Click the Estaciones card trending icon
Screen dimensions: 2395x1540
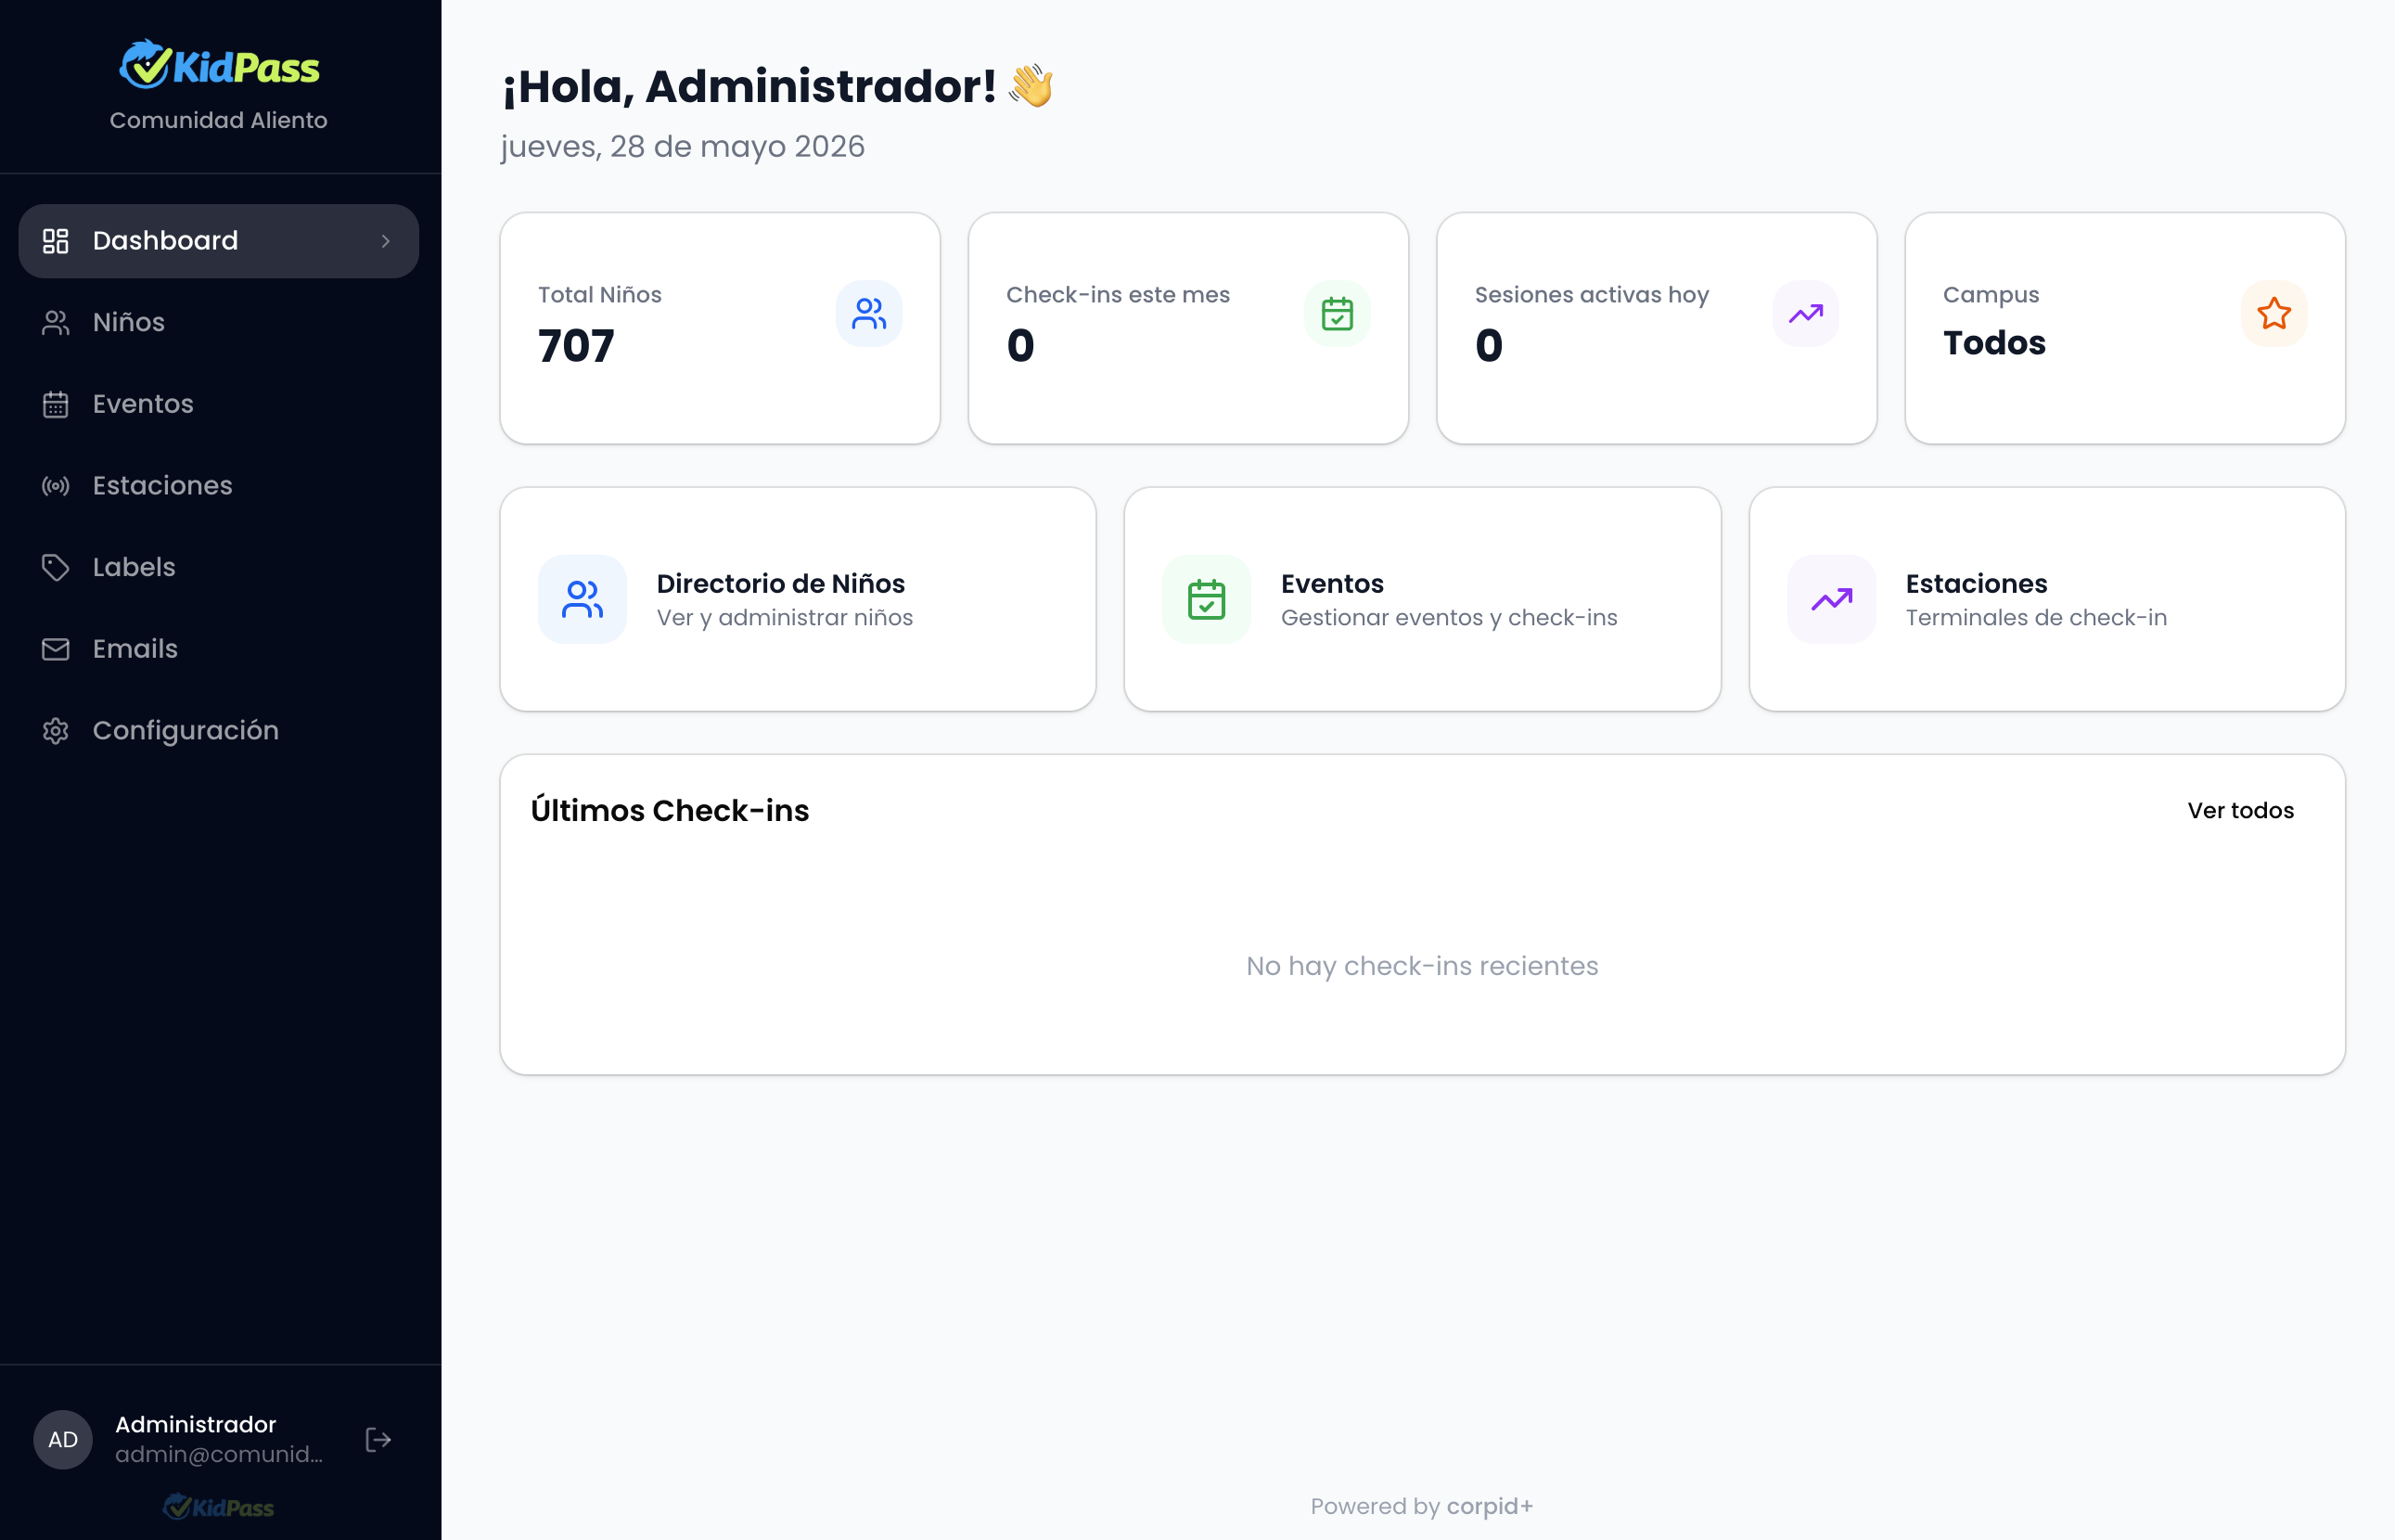pyautogui.click(x=1831, y=599)
